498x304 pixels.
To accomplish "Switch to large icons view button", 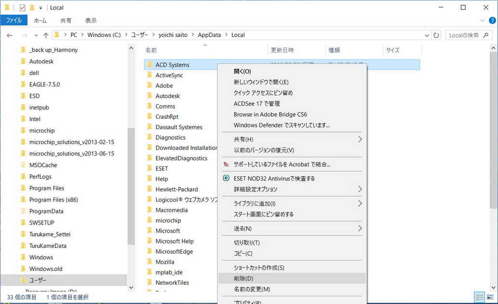I will [x=490, y=297].
